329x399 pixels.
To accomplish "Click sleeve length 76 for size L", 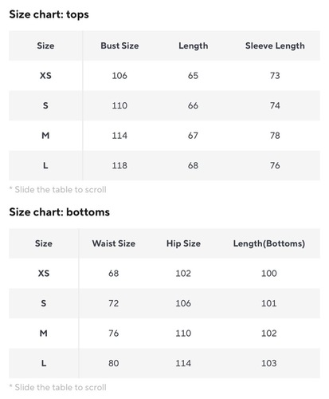I will point(275,165).
